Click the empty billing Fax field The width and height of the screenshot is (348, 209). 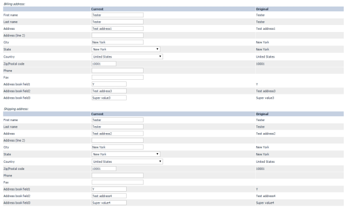[x=117, y=77]
